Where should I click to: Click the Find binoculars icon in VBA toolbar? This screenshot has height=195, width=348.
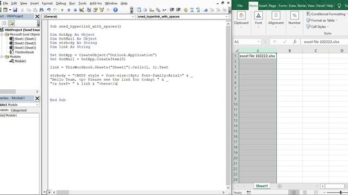[41, 10]
